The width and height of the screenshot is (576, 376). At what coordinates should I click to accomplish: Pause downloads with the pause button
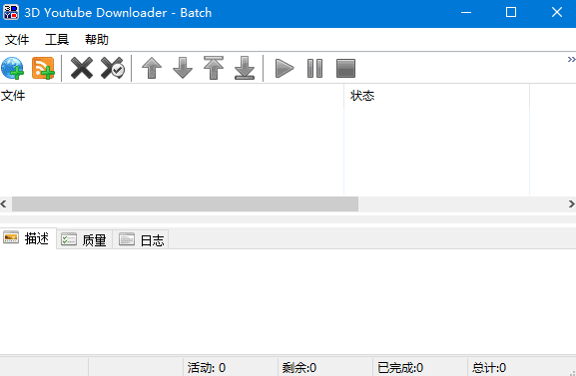click(314, 68)
